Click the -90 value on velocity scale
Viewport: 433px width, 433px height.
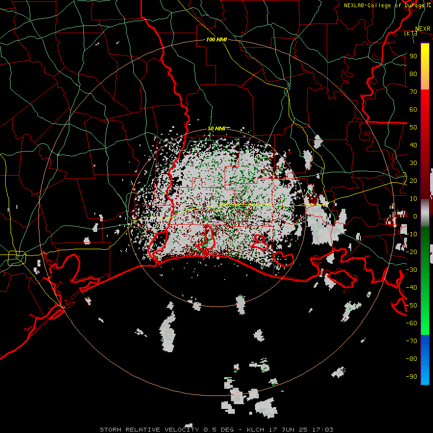[411, 377]
